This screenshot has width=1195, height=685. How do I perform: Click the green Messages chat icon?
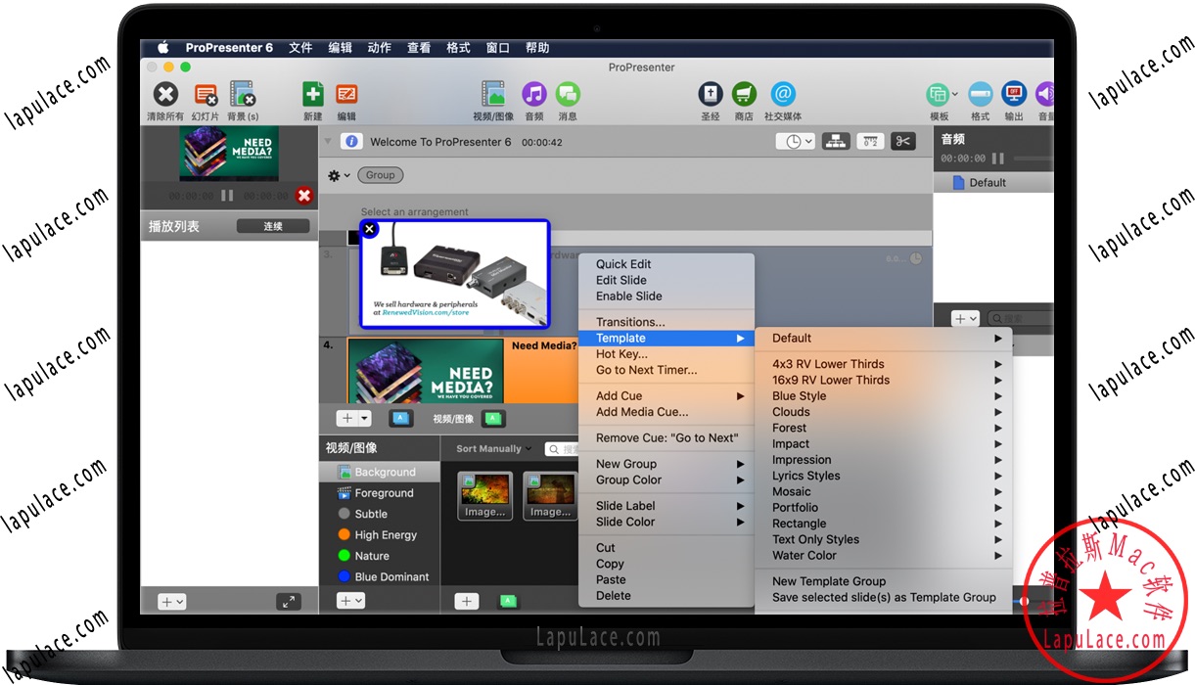pyautogui.click(x=568, y=95)
